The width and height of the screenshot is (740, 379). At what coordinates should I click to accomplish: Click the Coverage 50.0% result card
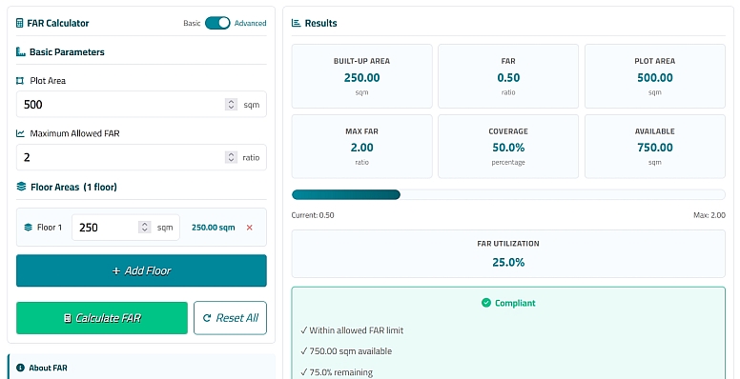[x=508, y=147]
